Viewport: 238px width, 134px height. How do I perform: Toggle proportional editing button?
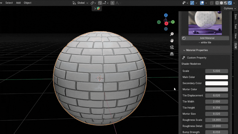click(112, 3)
